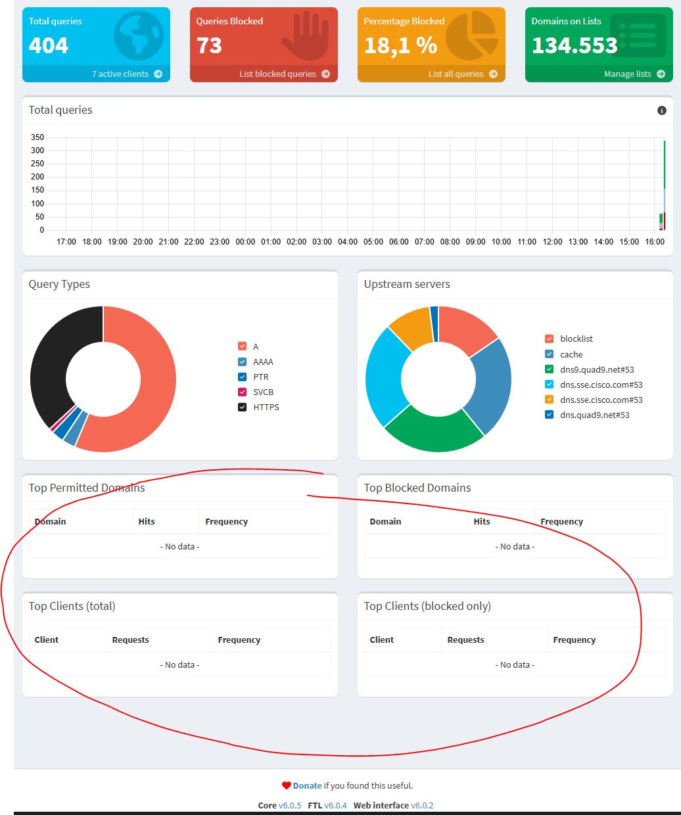The height and width of the screenshot is (815, 681).
Task: Disable the cache entry in Upstream servers legend
Action: [550, 354]
